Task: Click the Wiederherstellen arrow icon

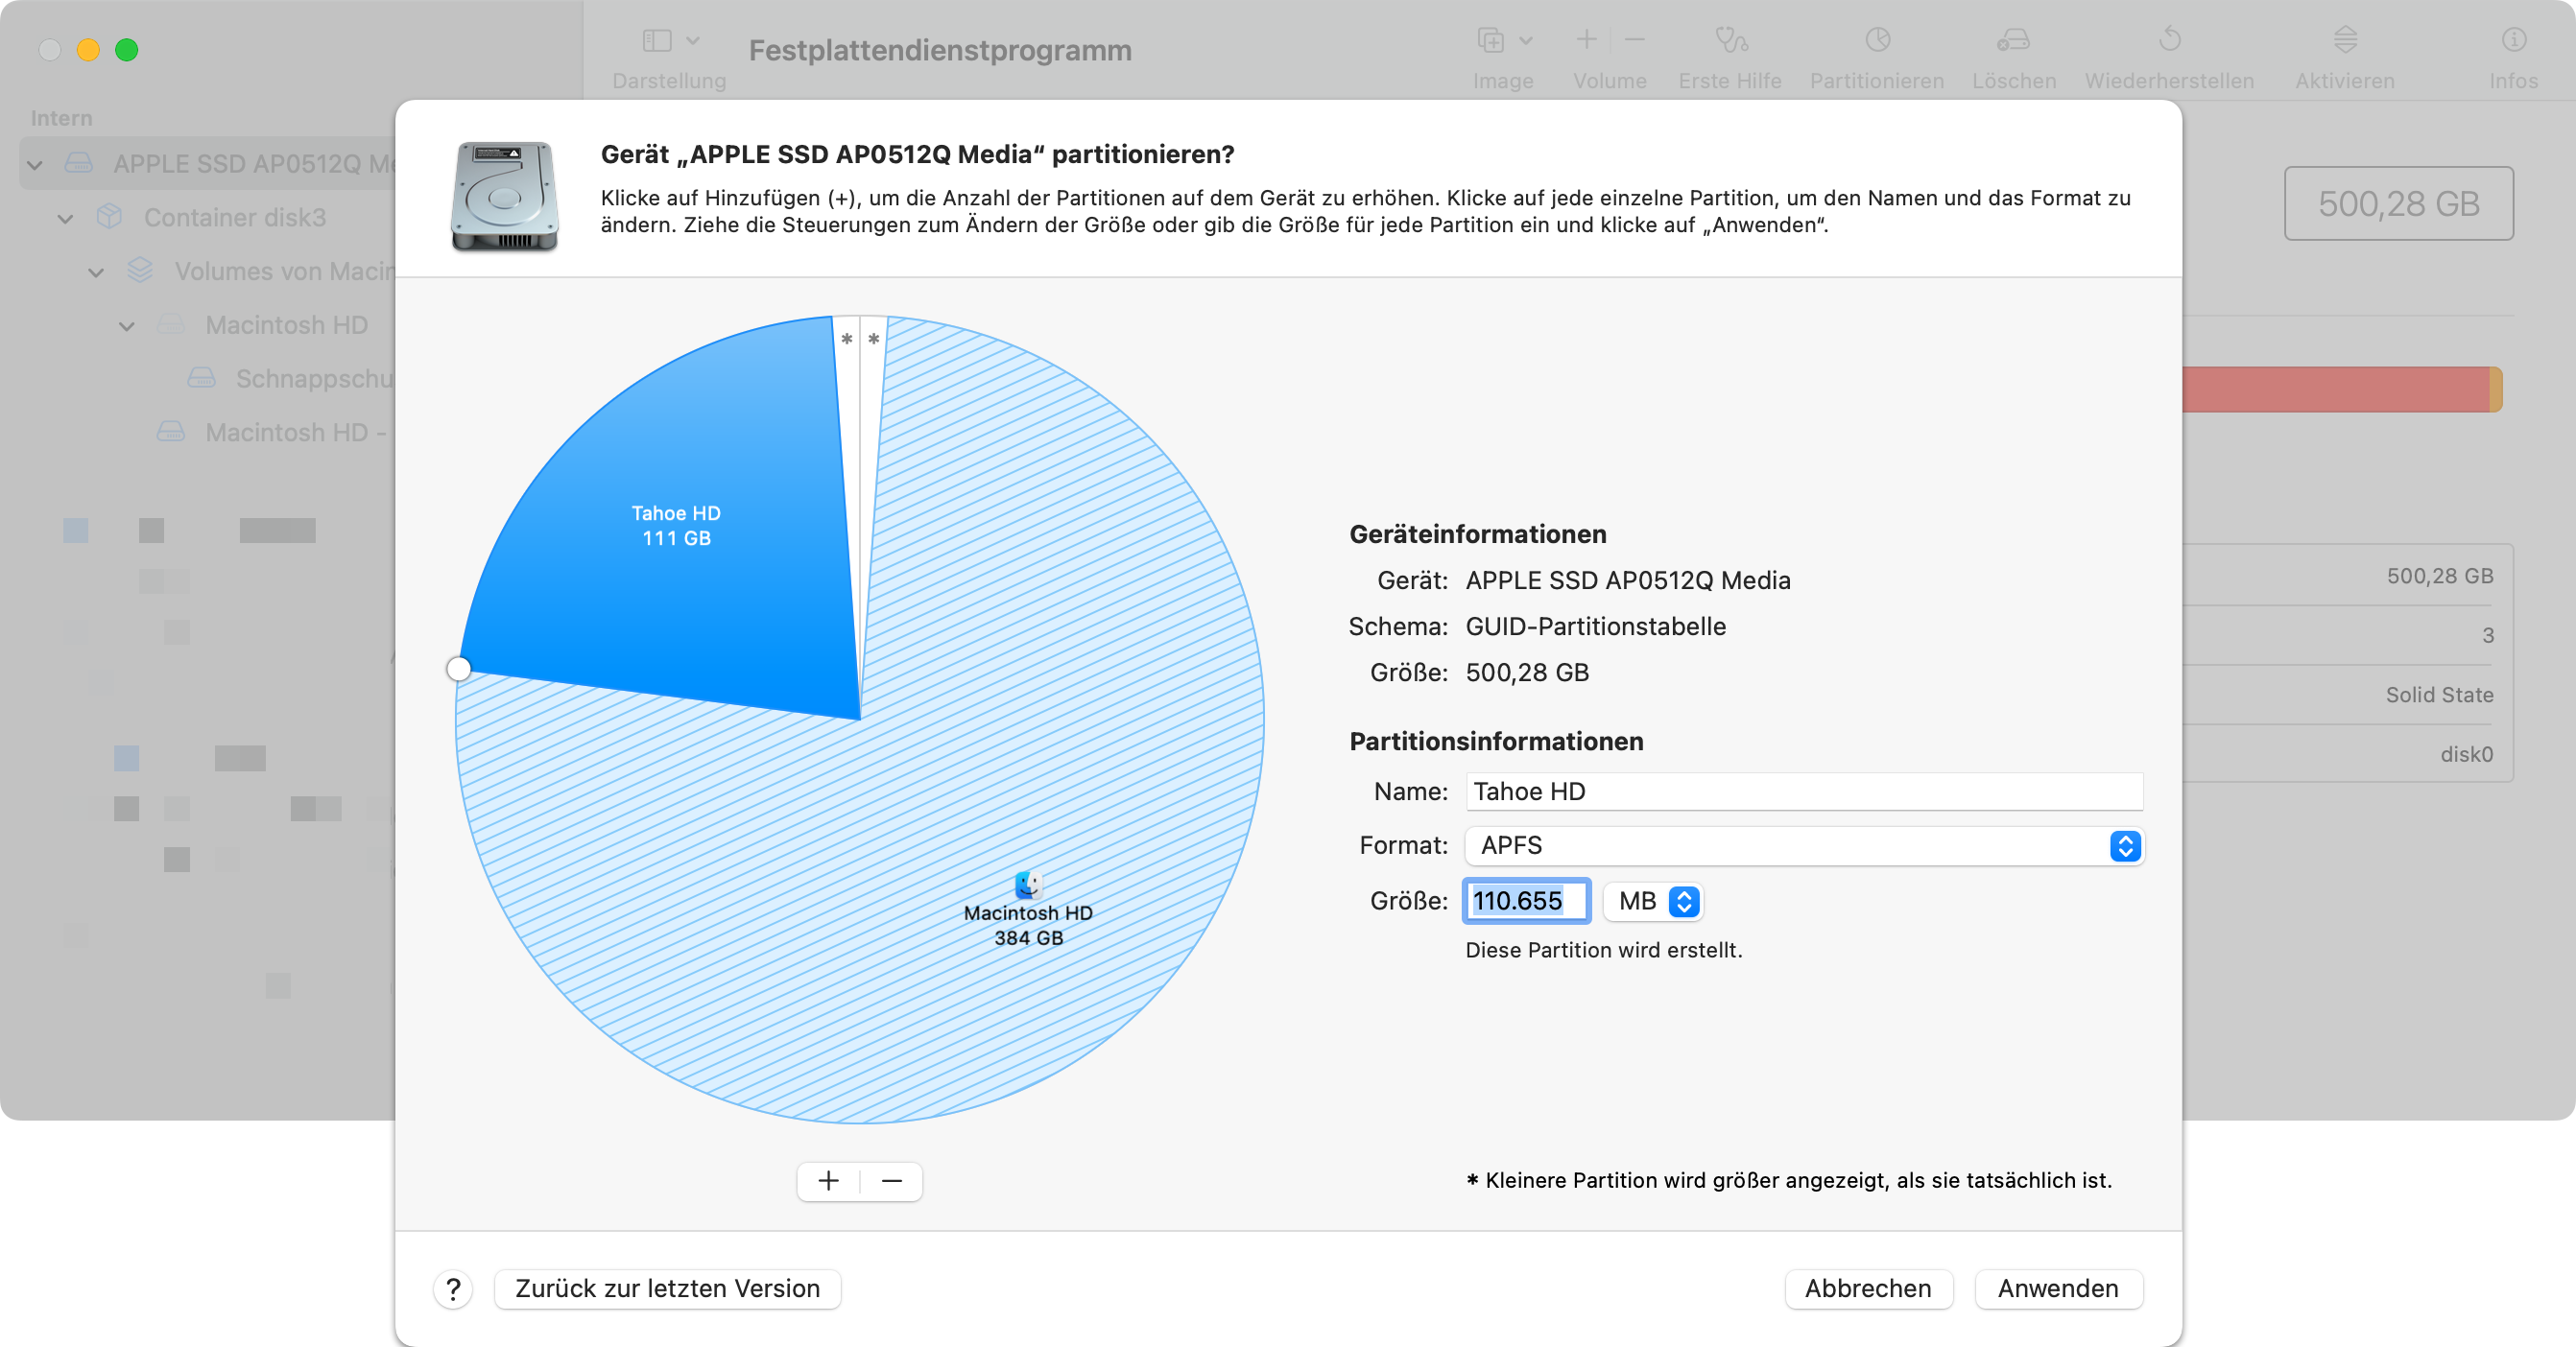Action: pyautogui.click(x=2169, y=40)
